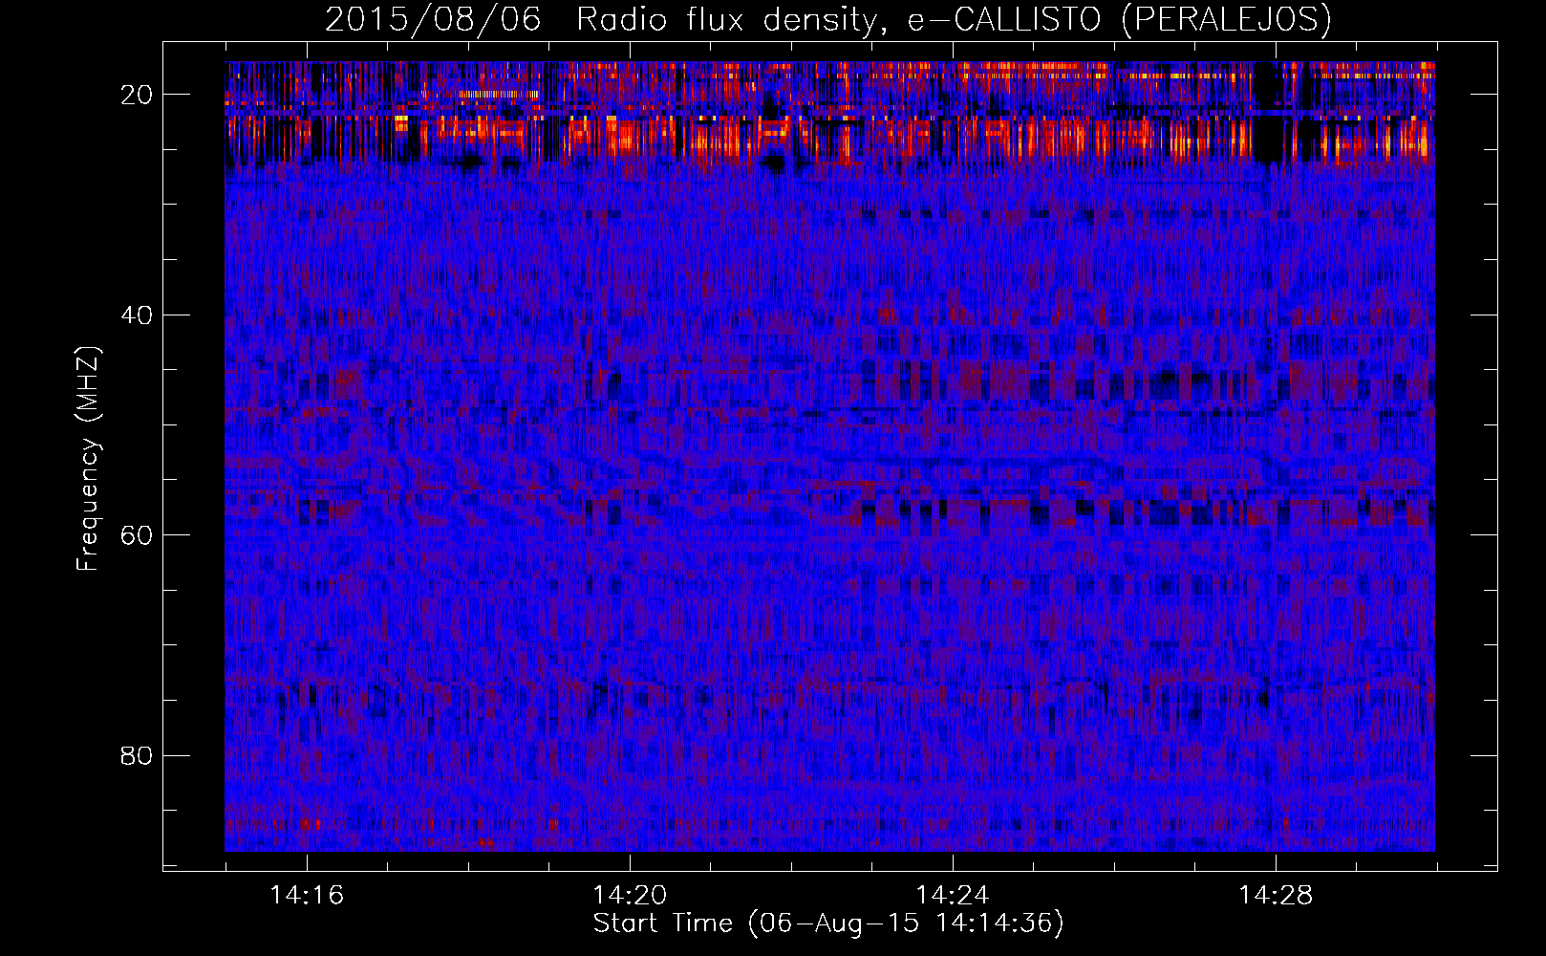This screenshot has height=956, width=1546.
Task: Click the 80 MHz frequency tick label
Action: click(137, 755)
